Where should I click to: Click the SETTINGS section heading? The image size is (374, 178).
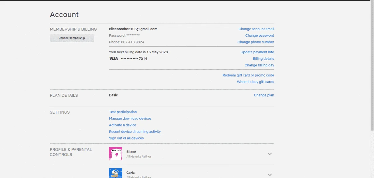click(x=60, y=112)
